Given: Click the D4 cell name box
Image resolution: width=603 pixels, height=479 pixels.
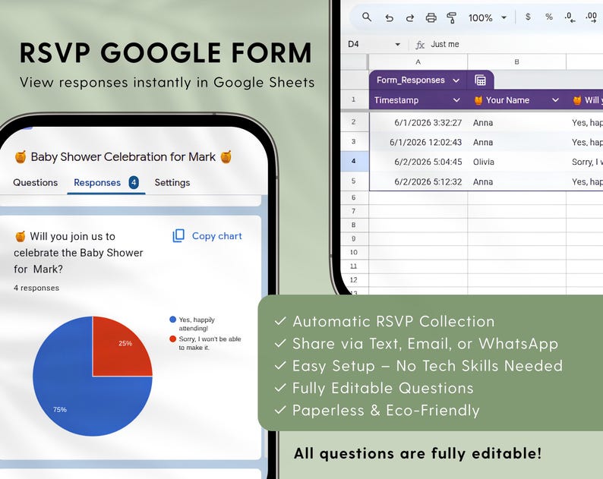Looking at the screenshot, I should tap(353, 44).
